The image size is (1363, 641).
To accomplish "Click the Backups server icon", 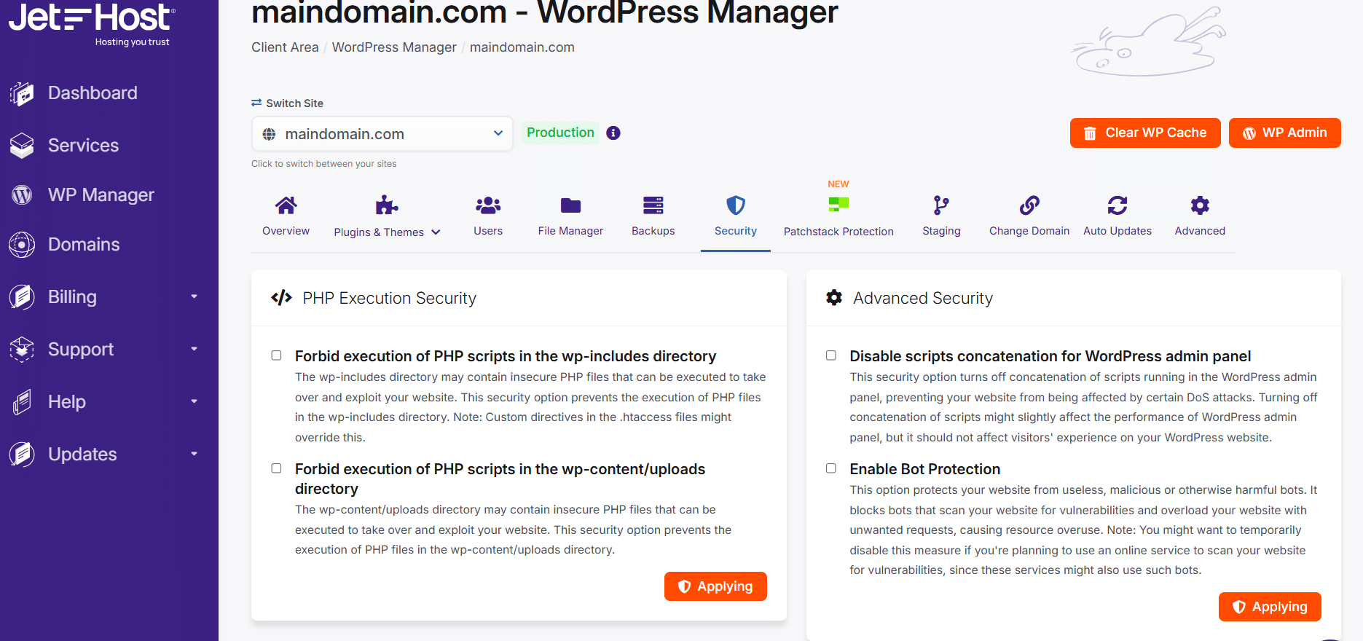I will 653,205.
